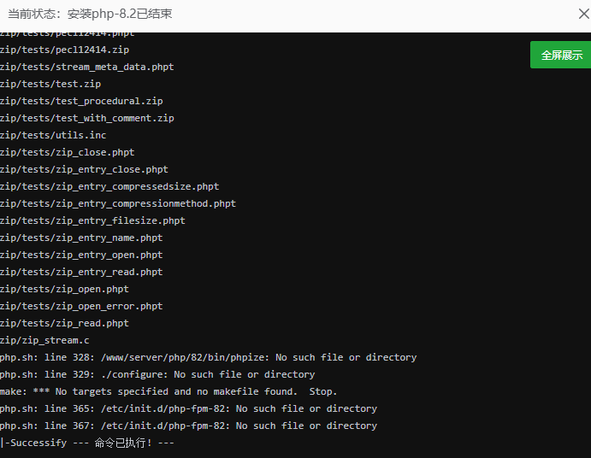Click the zip/zip_stream.c line
Screen dimensions: 591x458
tap(44, 340)
